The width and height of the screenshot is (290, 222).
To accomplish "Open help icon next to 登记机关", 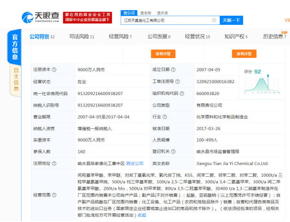I will 173,151.
